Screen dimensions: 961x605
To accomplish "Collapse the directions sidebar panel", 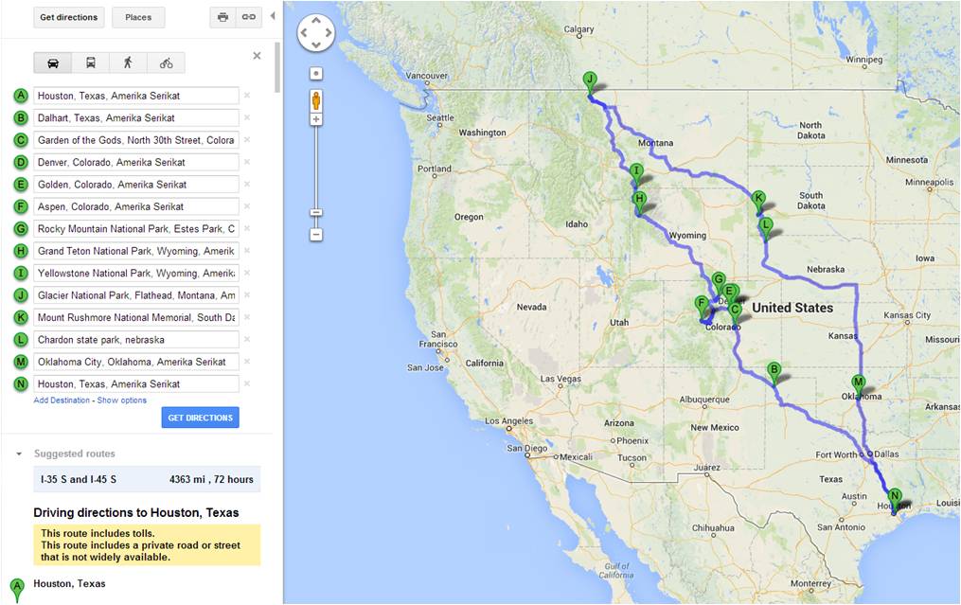I will pyautogui.click(x=272, y=14).
